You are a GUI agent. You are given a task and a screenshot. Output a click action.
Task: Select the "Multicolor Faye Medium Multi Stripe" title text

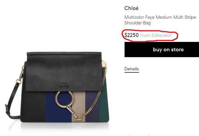160,17
